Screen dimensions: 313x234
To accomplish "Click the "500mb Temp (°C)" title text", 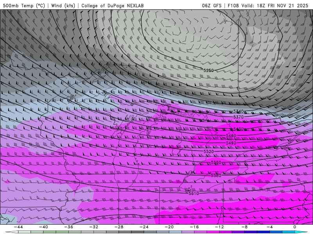I will (x=24, y=5).
